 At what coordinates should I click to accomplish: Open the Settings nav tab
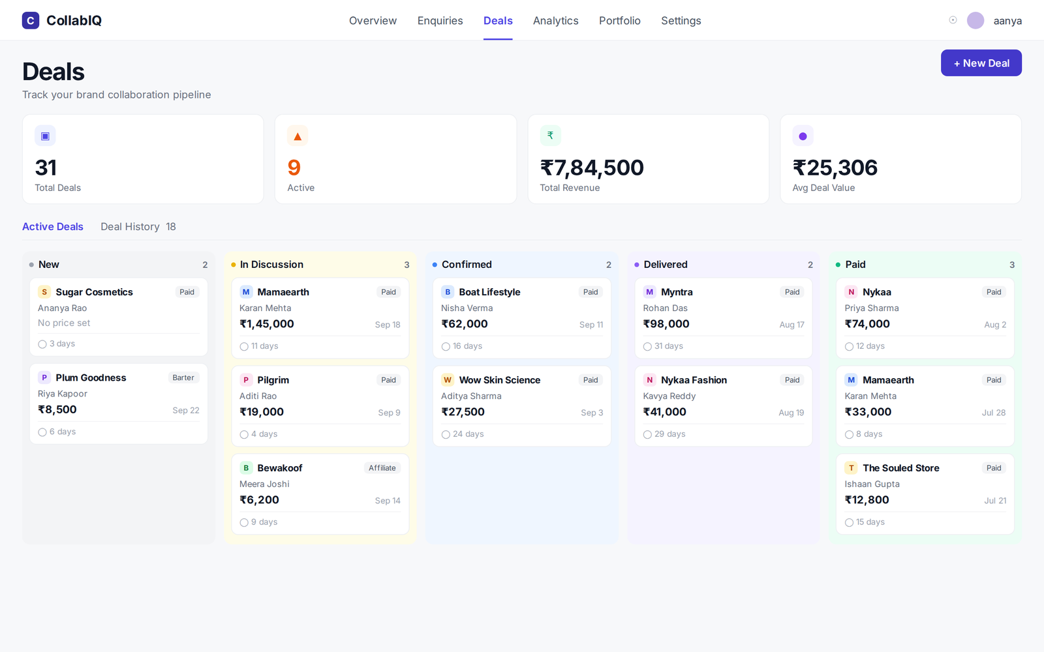click(x=681, y=21)
